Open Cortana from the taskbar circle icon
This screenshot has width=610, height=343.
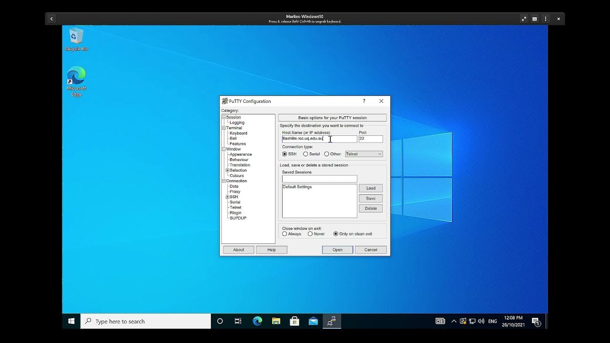[x=220, y=321]
